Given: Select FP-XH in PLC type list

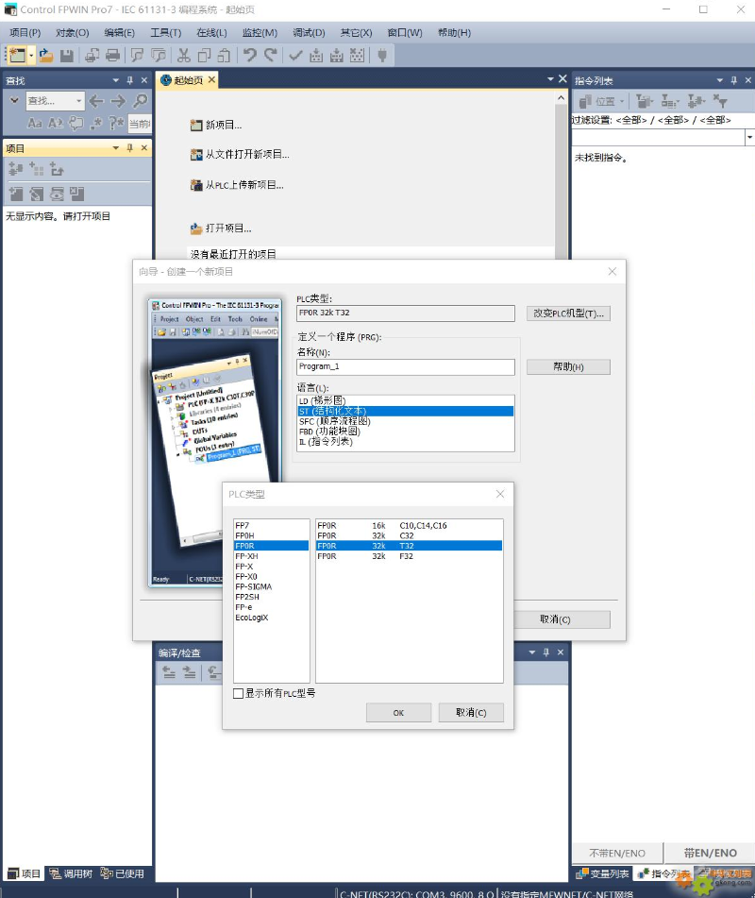Looking at the screenshot, I should 271,556.
